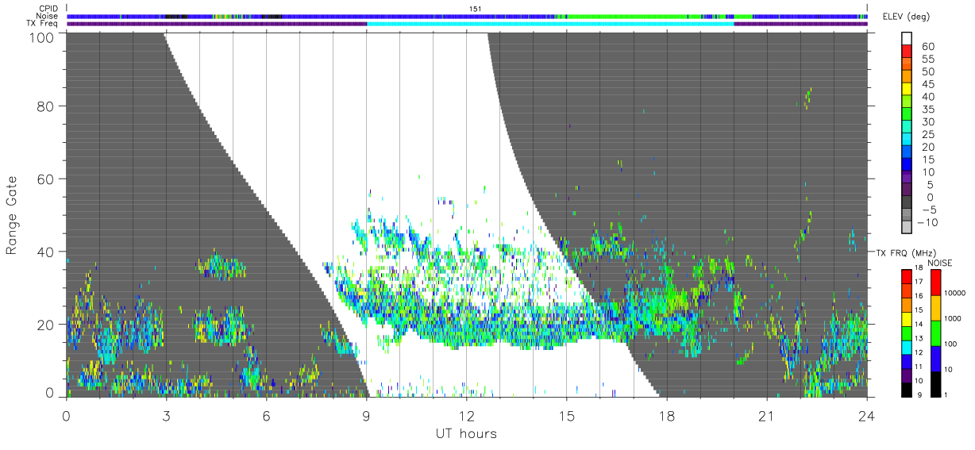Click the black TX FRQ swatch between 10 and 9
The image size is (975, 450).
coord(906,390)
